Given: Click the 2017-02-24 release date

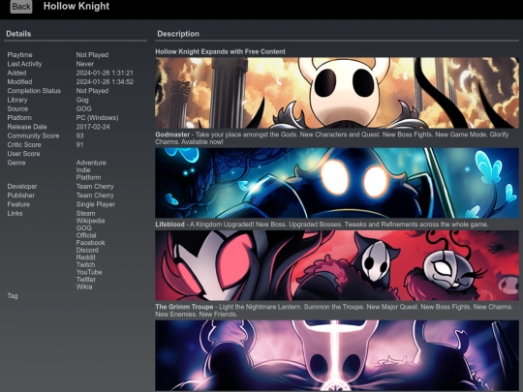Looking at the screenshot, I should pos(93,127).
